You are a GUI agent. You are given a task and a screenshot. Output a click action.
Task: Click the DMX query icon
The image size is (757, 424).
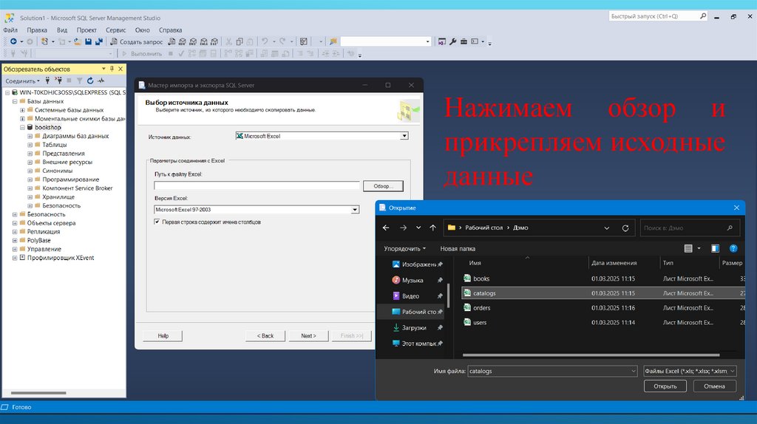point(193,41)
